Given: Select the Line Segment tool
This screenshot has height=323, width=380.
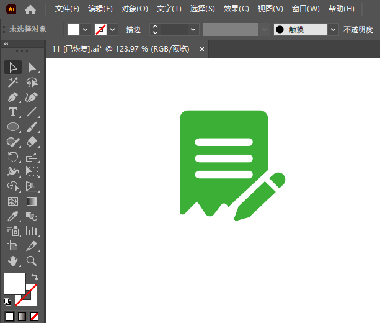Looking at the screenshot, I should pos(32,112).
